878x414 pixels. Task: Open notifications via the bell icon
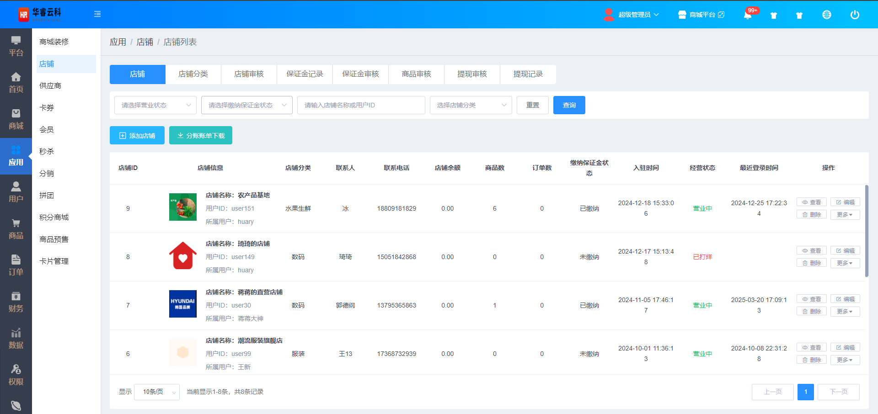pyautogui.click(x=747, y=15)
